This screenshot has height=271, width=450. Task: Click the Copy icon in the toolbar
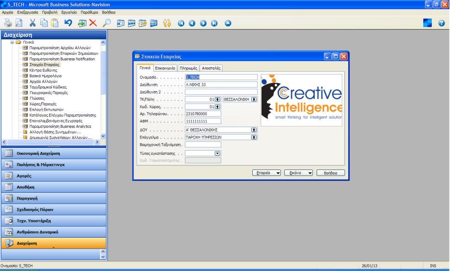pyautogui.click(x=44, y=23)
